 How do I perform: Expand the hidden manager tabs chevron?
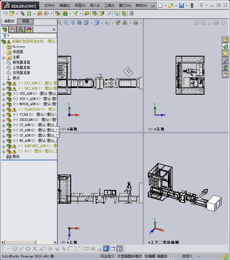tap(54, 30)
